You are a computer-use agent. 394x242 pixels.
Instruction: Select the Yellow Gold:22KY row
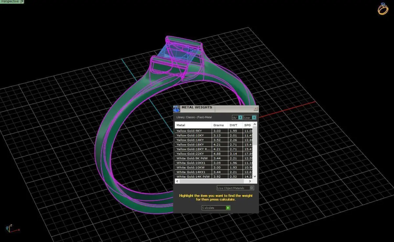[x=214, y=154]
